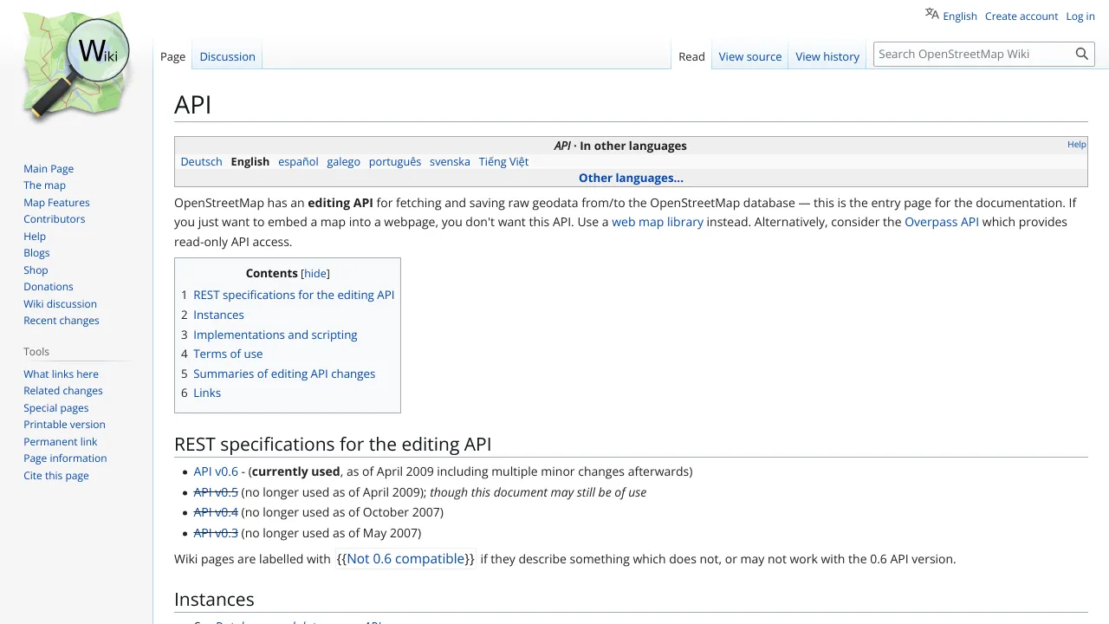Open the Page tab
The height and width of the screenshot is (624, 1109).
tap(172, 56)
